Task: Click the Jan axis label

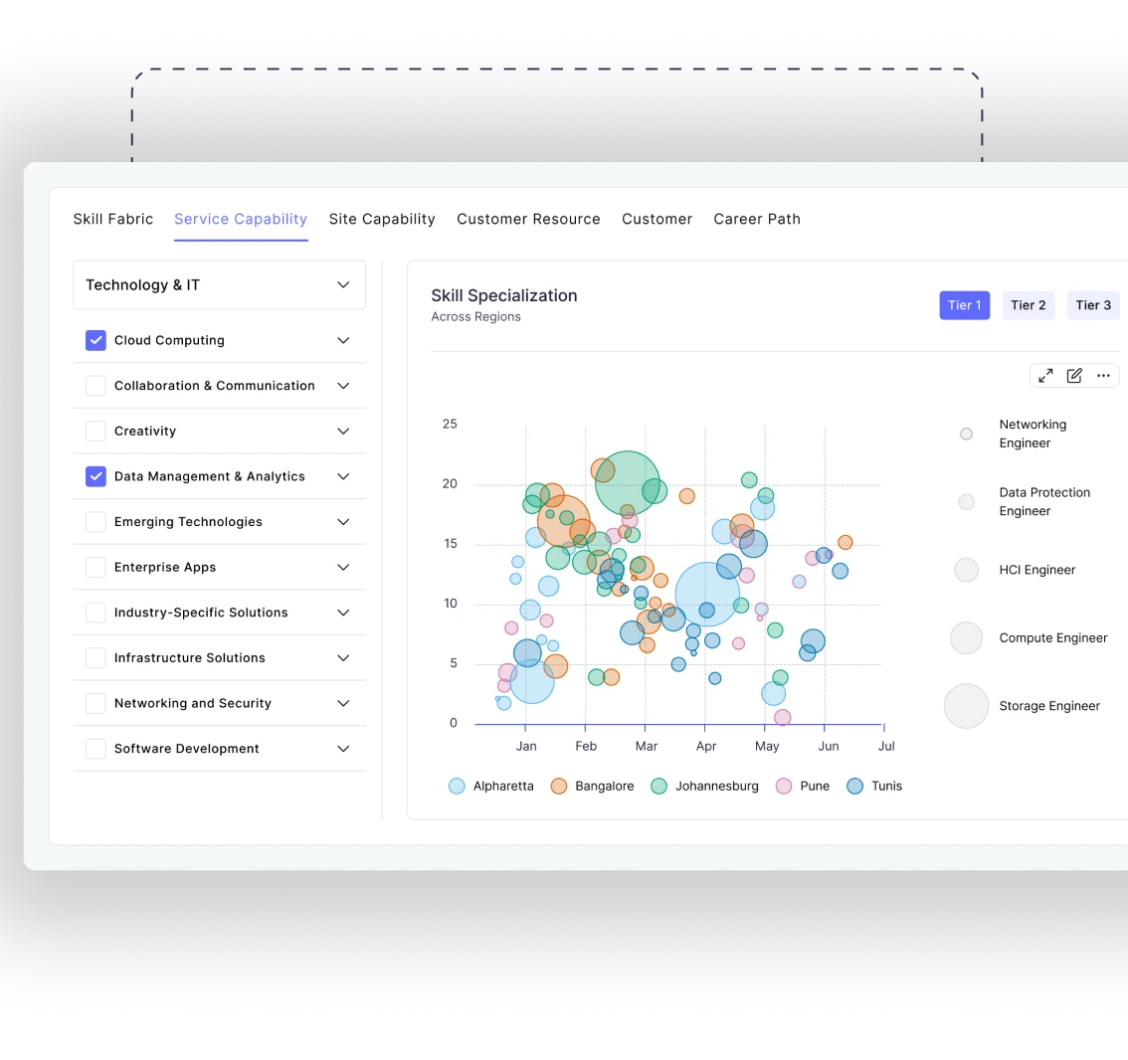Action: [x=526, y=746]
